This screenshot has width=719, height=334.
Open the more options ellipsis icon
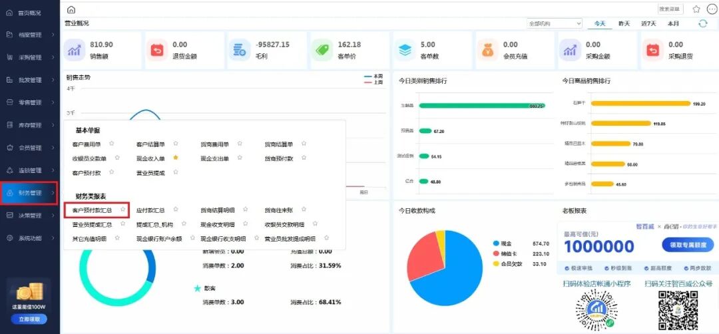[x=711, y=9]
